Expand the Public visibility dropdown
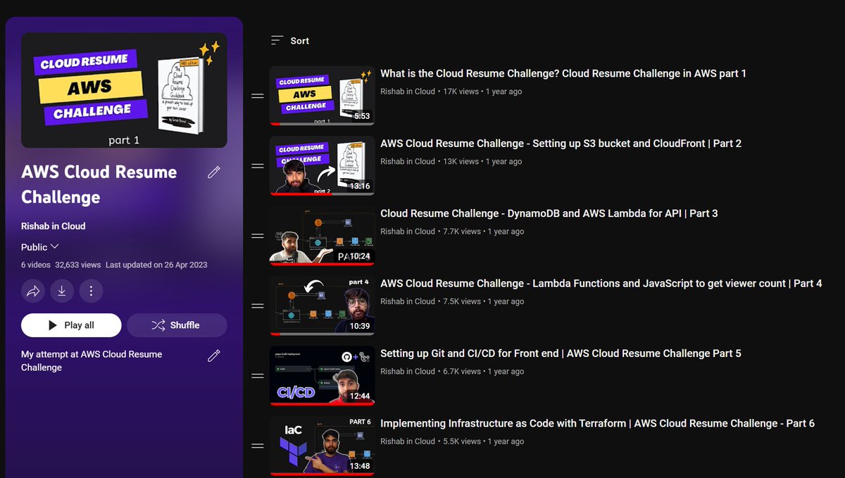The image size is (845, 478). 40,247
